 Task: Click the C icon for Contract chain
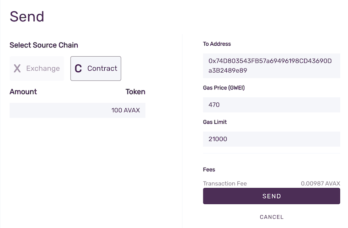78,69
